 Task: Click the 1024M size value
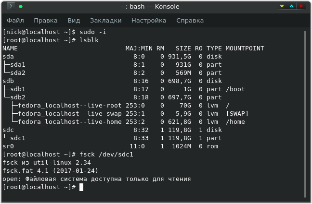click(x=182, y=146)
